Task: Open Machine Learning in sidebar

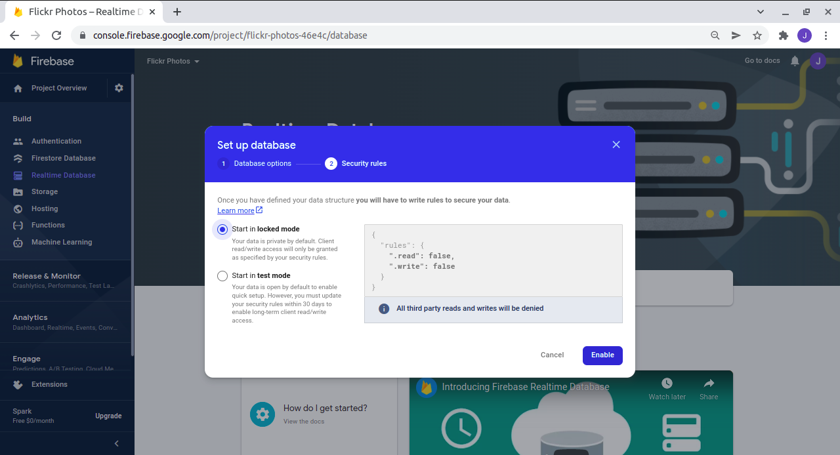Action: [x=62, y=243]
